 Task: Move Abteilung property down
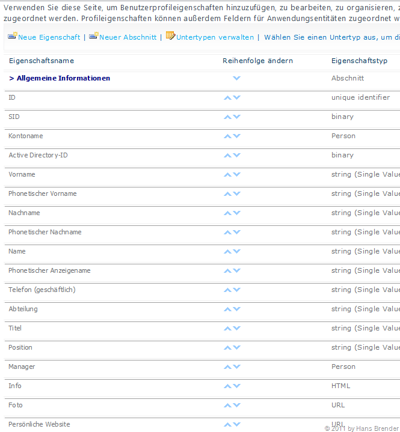pyautogui.click(x=236, y=309)
